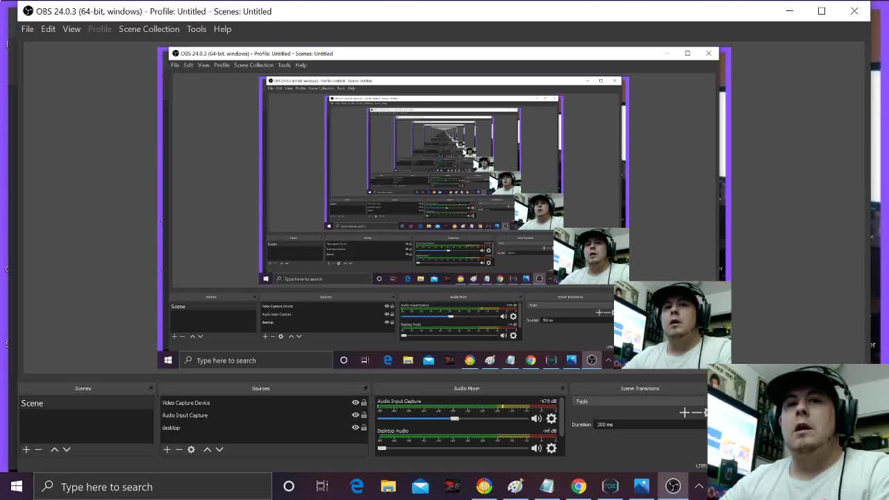Open Paint palette app from taskbar
The width and height of the screenshot is (889, 500).
tap(515, 486)
